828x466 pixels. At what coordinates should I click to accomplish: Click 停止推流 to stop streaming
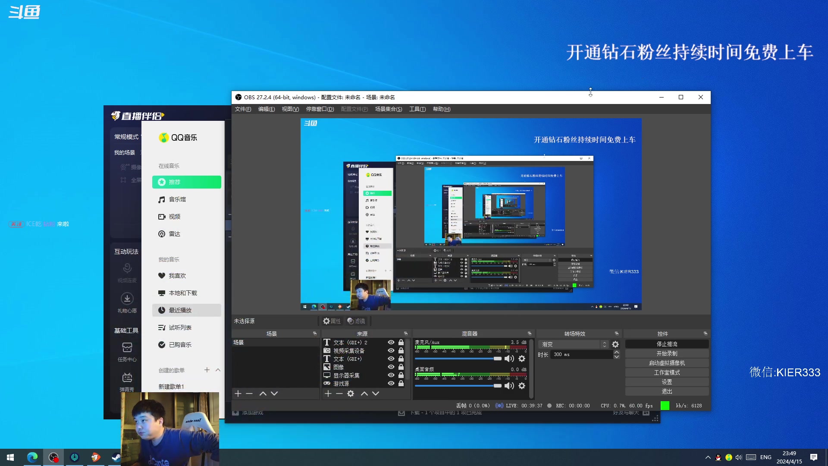(667, 344)
